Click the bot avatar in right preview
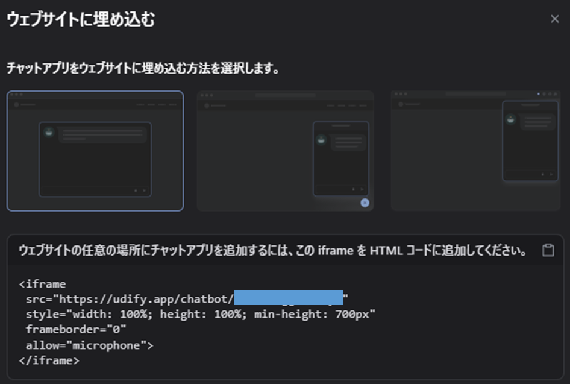Image resolution: width=570 pixels, height=384 pixels. click(x=511, y=119)
